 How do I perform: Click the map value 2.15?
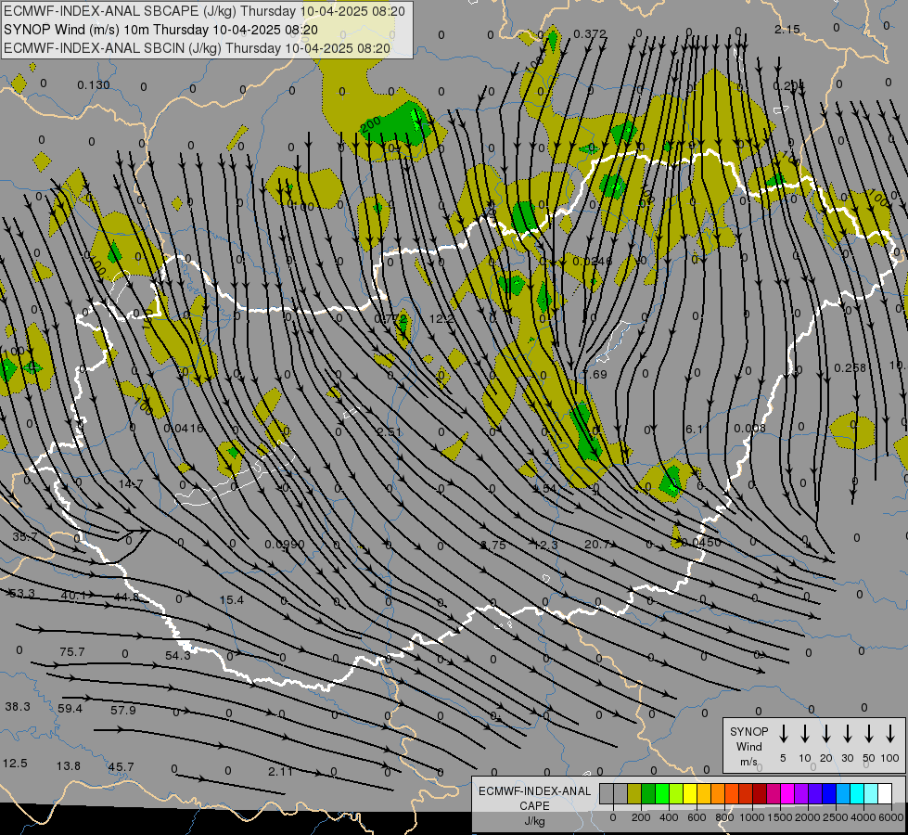click(787, 29)
